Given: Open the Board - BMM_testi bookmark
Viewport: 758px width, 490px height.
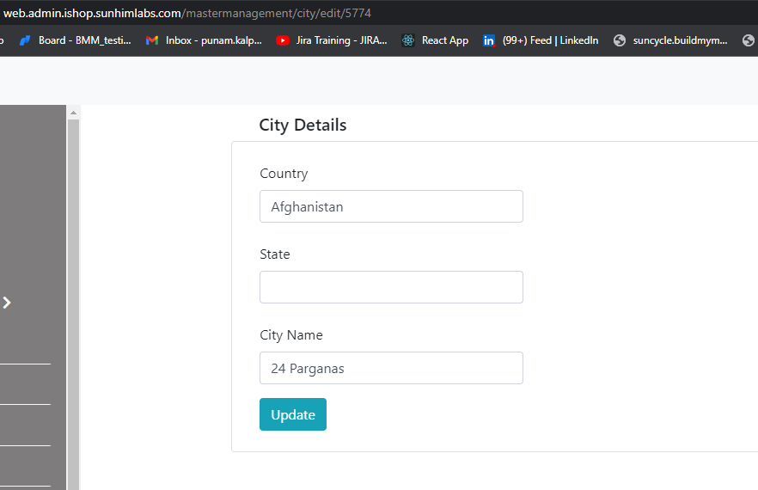Looking at the screenshot, I should 76,40.
